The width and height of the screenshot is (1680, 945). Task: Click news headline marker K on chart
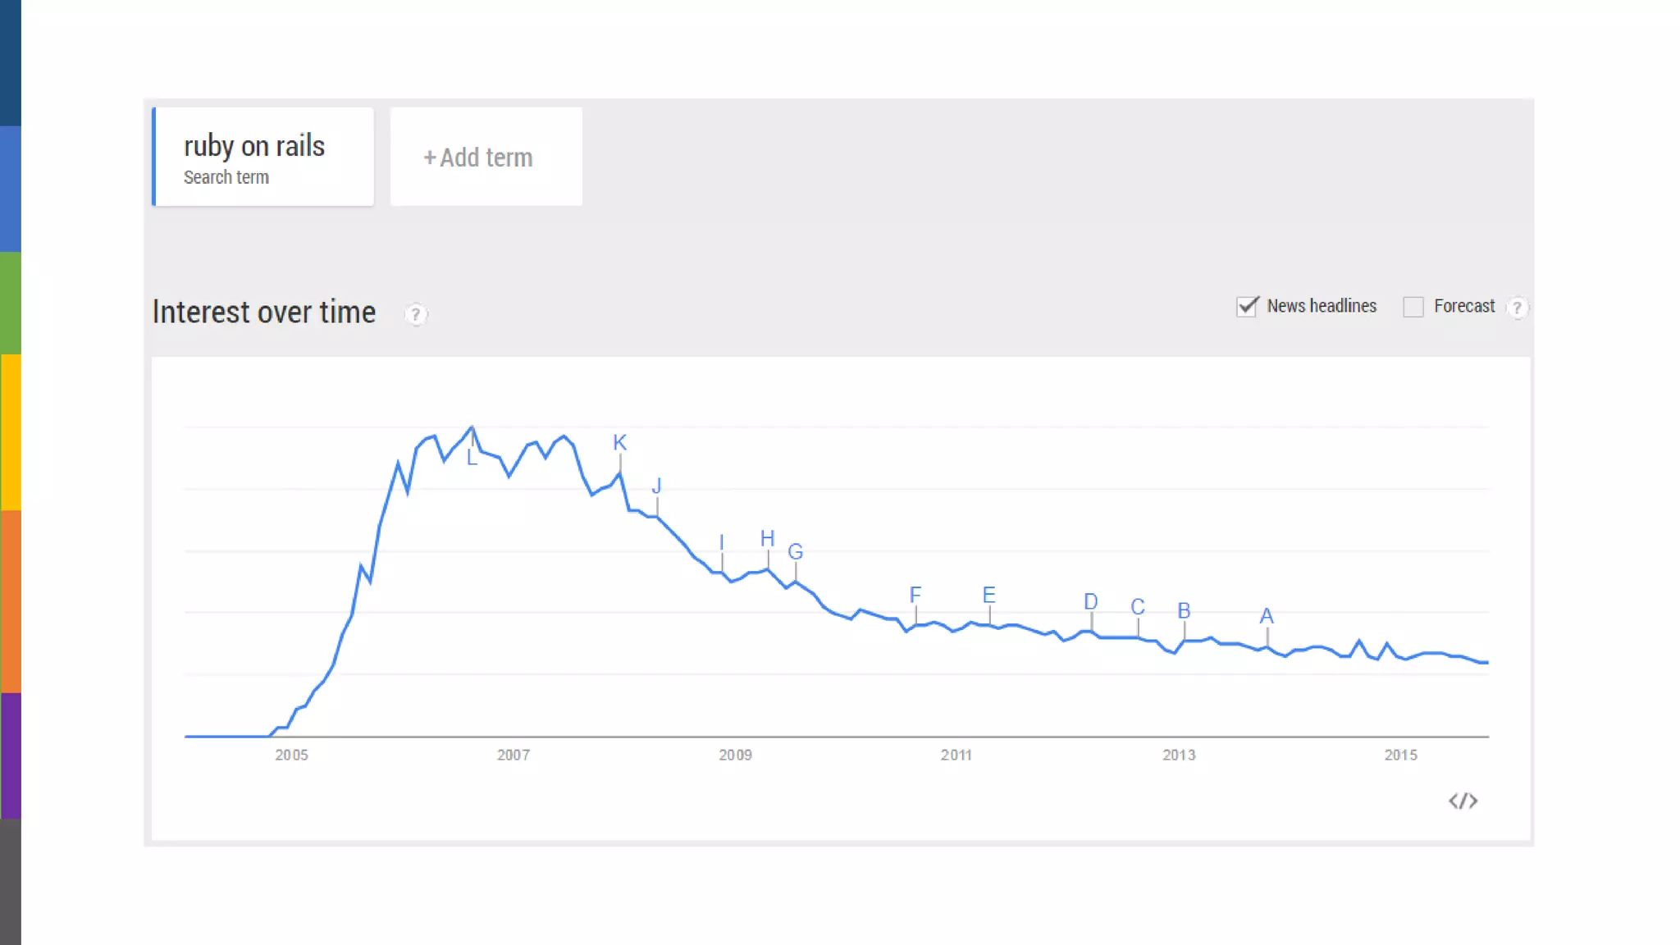(619, 443)
